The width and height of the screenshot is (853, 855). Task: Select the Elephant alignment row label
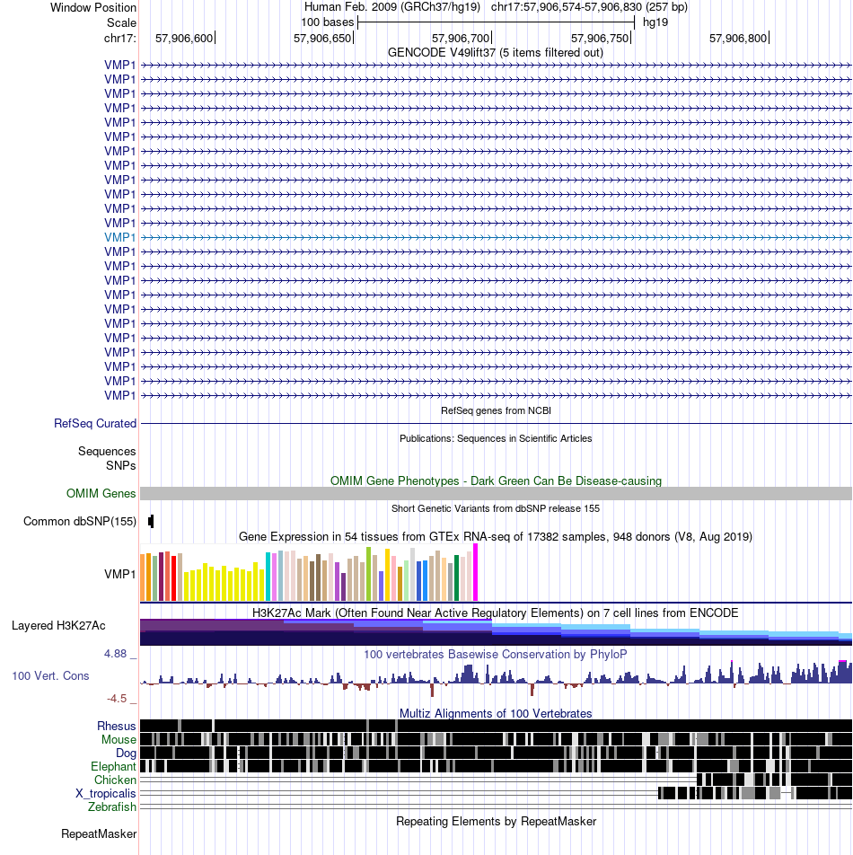coord(113,767)
